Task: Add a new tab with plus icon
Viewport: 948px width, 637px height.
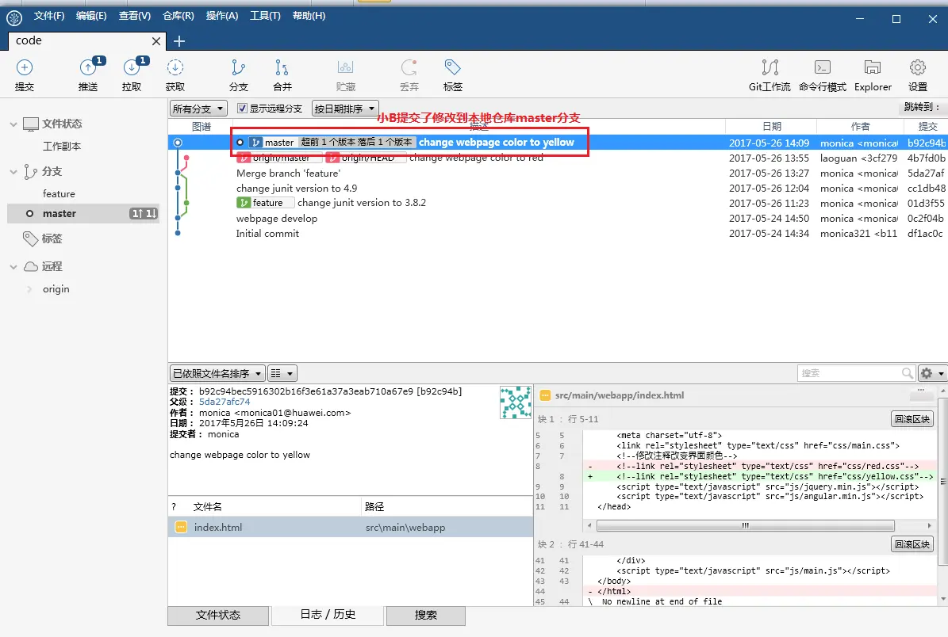Action: [x=179, y=41]
